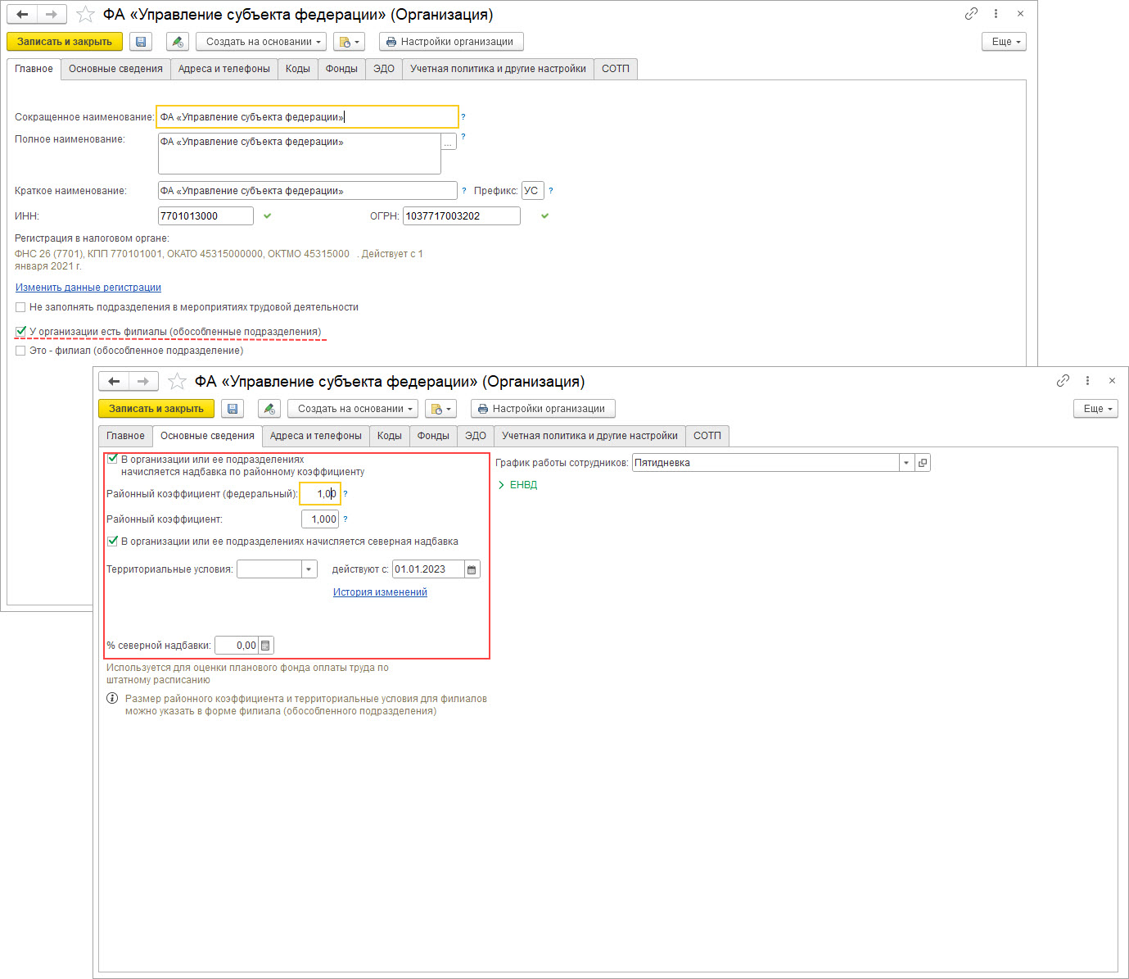Open Создать на основании dropdown in rear window
Image resolution: width=1129 pixels, height=979 pixels.
point(261,42)
